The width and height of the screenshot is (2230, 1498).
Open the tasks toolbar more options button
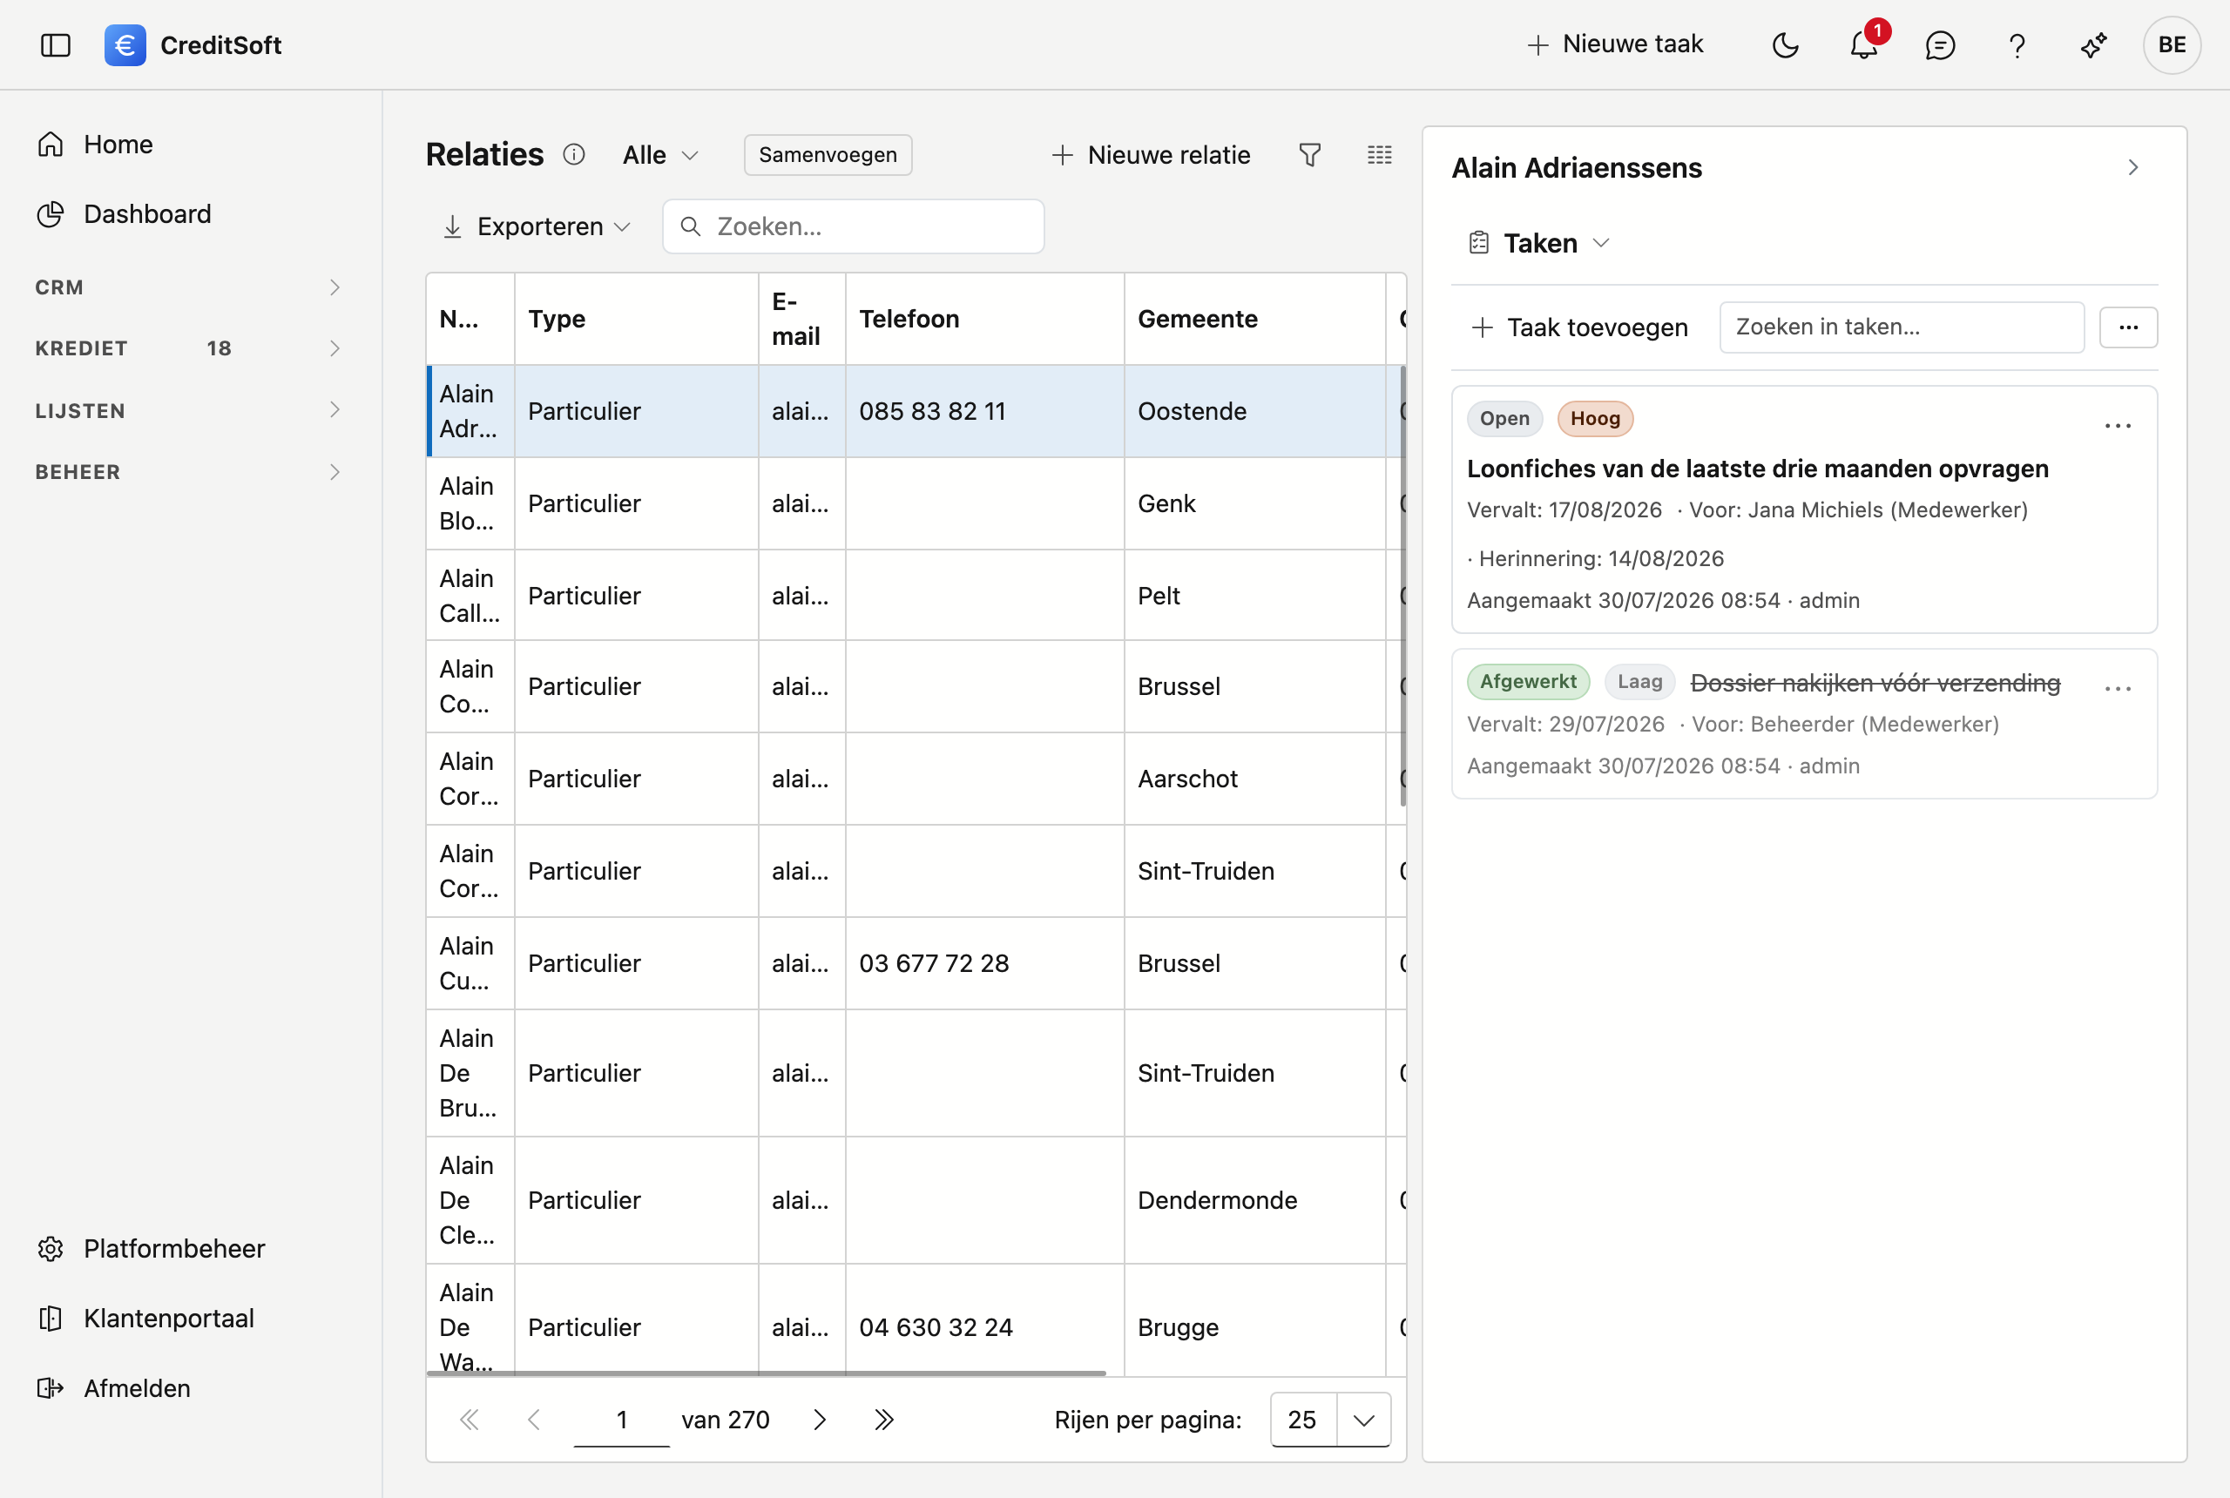2128,327
